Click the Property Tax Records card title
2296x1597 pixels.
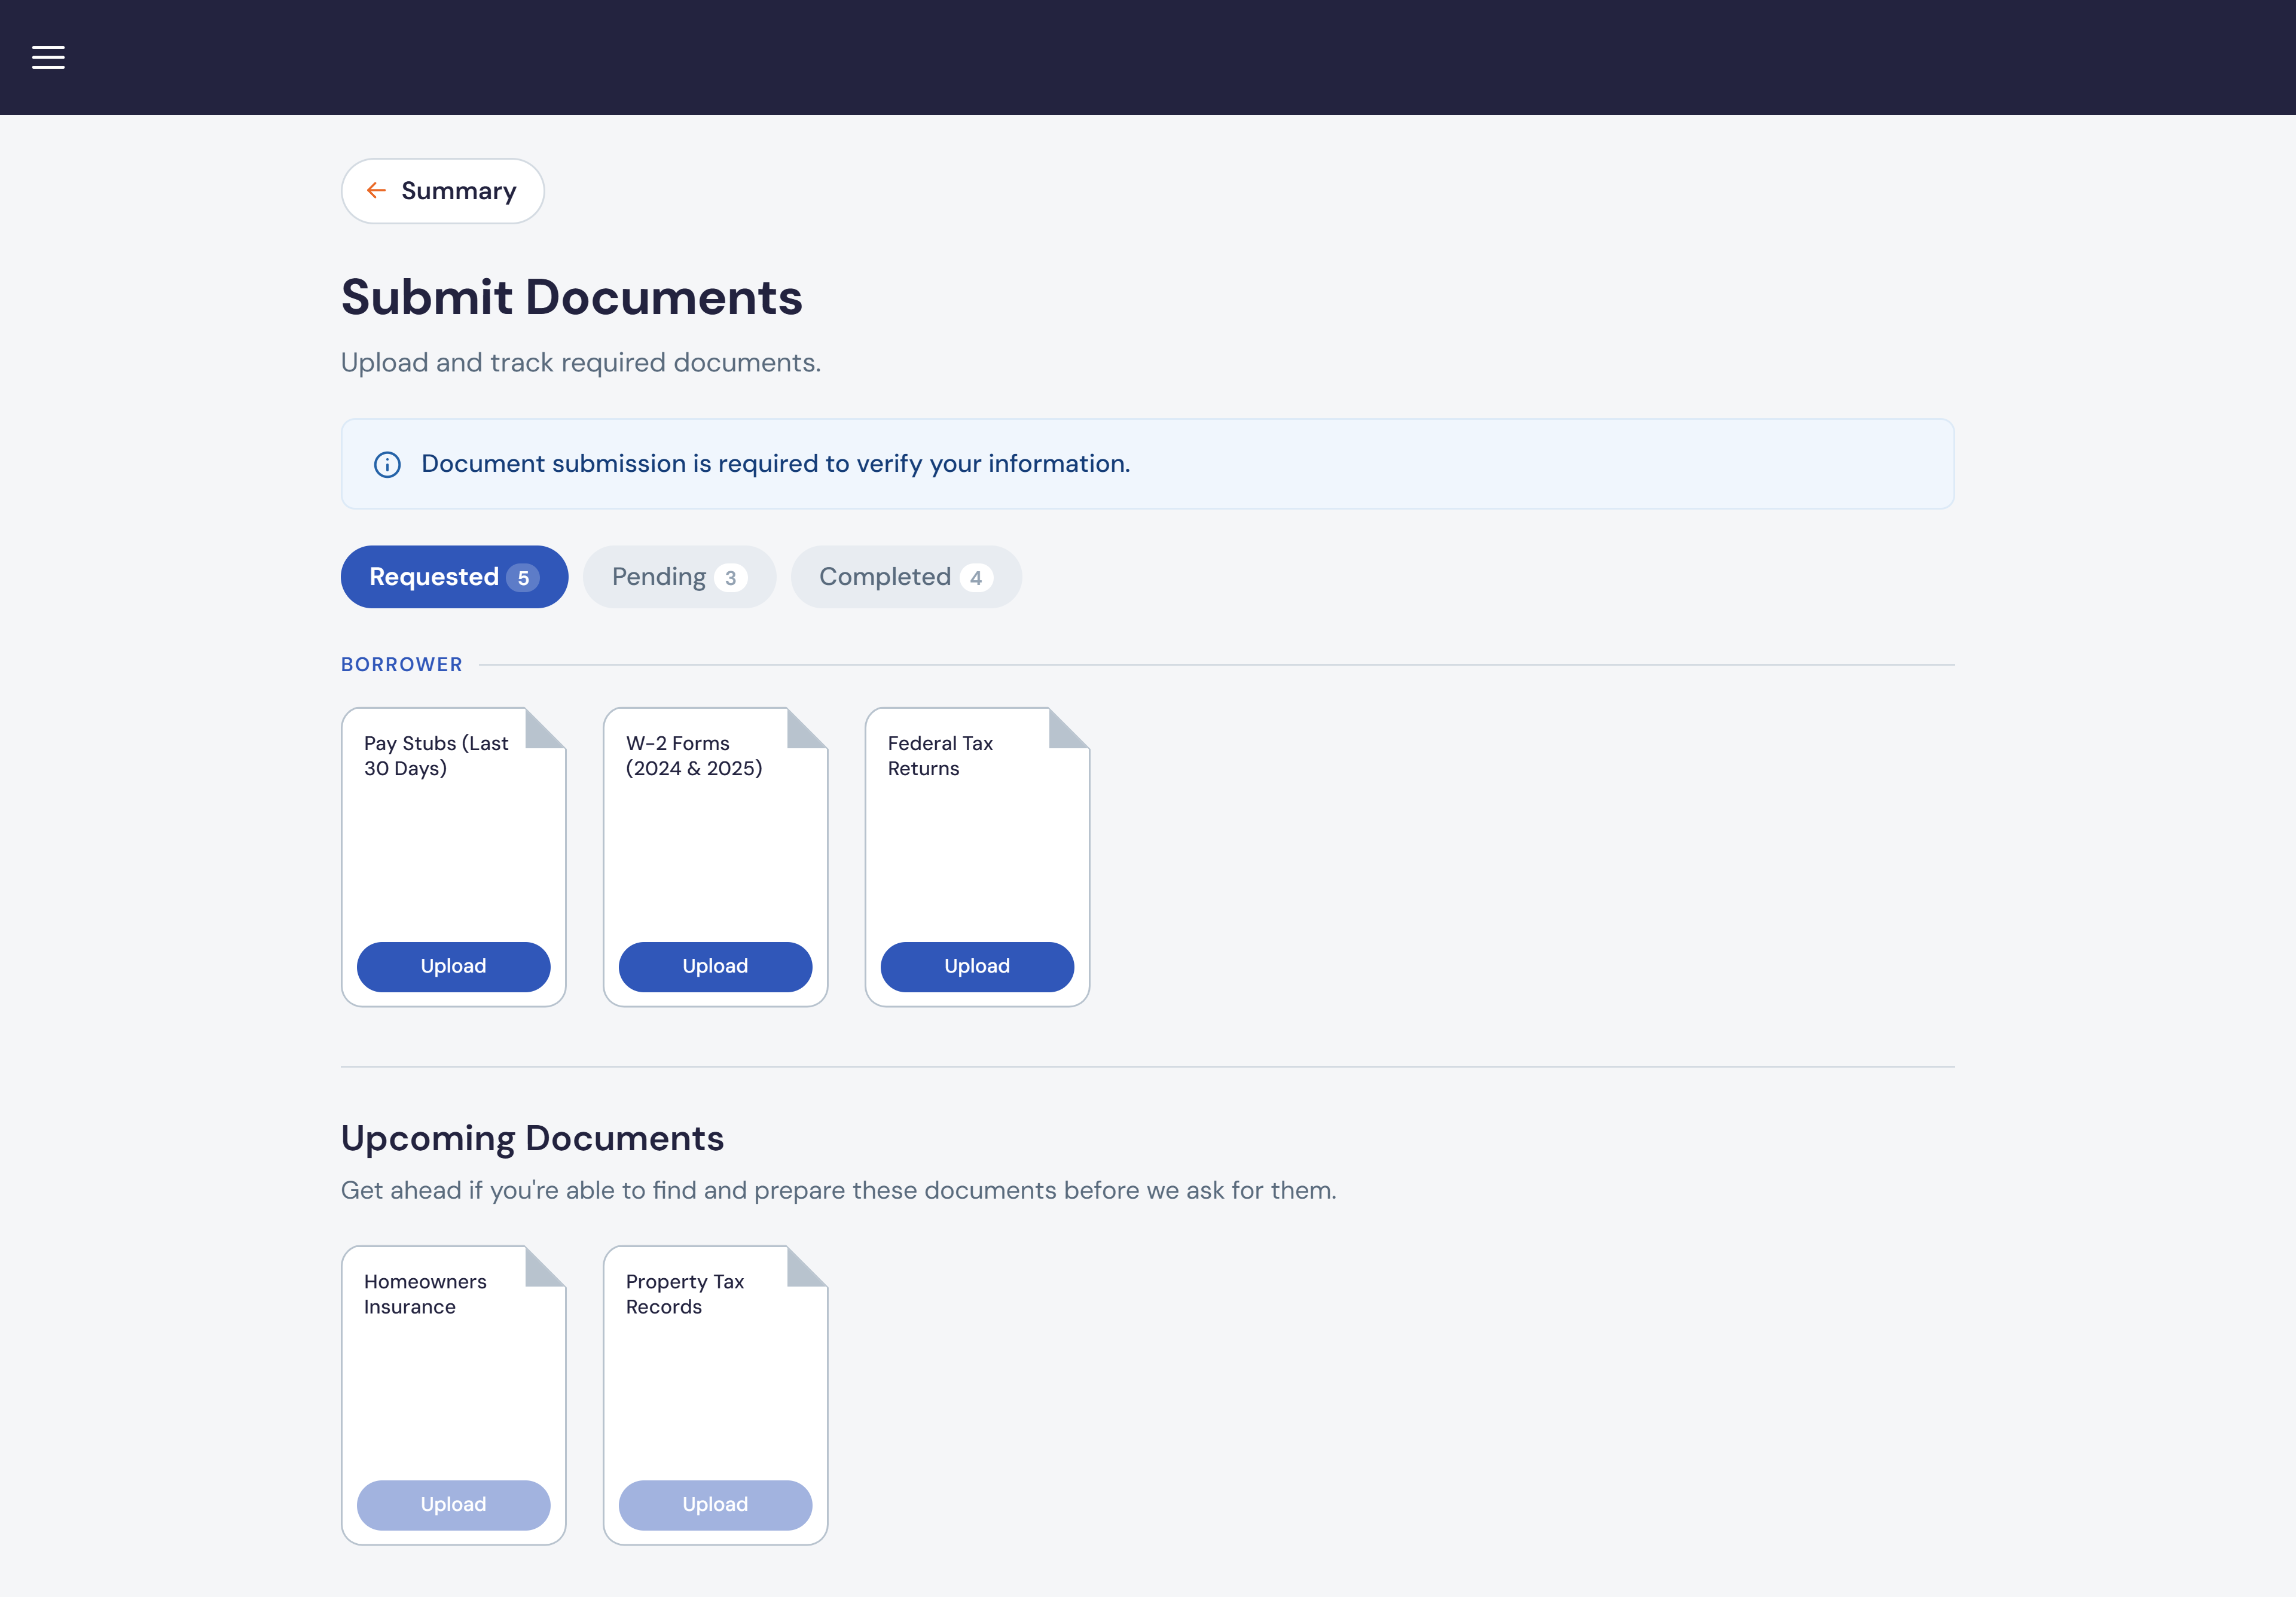pos(685,1294)
